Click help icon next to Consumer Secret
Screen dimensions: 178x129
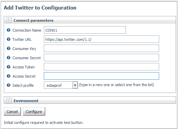[x=9, y=58]
